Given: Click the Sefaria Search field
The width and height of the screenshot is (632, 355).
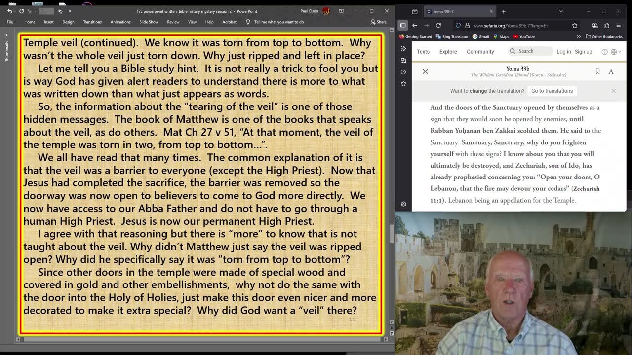Looking at the screenshot, I should (x=530, y=51).
